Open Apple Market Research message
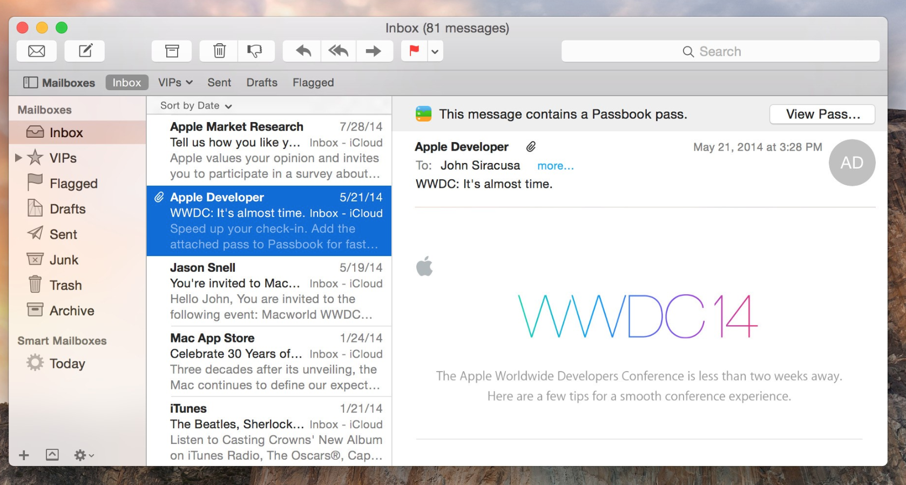This screenshot has width=906, height=485. (x=269, y=150)
